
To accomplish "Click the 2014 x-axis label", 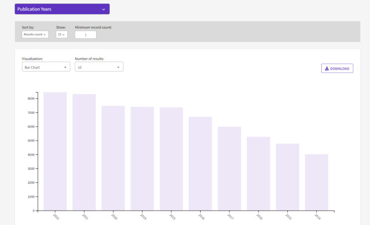I will pos(318,217).
